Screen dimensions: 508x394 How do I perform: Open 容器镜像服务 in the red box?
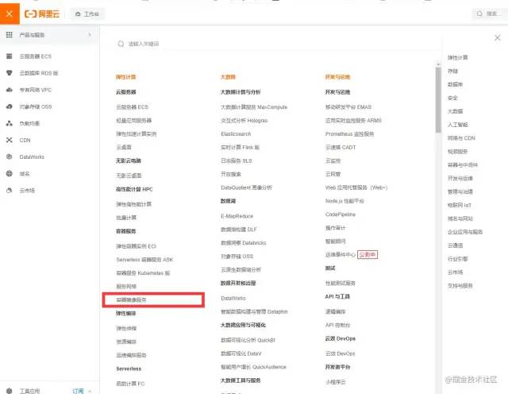[131, 300]
